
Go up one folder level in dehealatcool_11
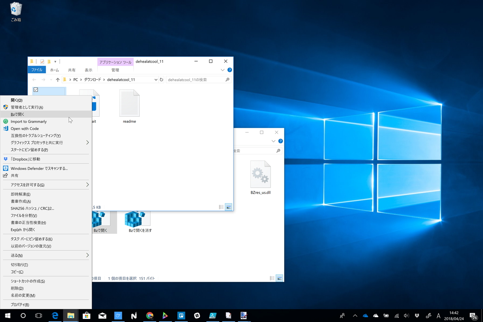tap(58, 80)
